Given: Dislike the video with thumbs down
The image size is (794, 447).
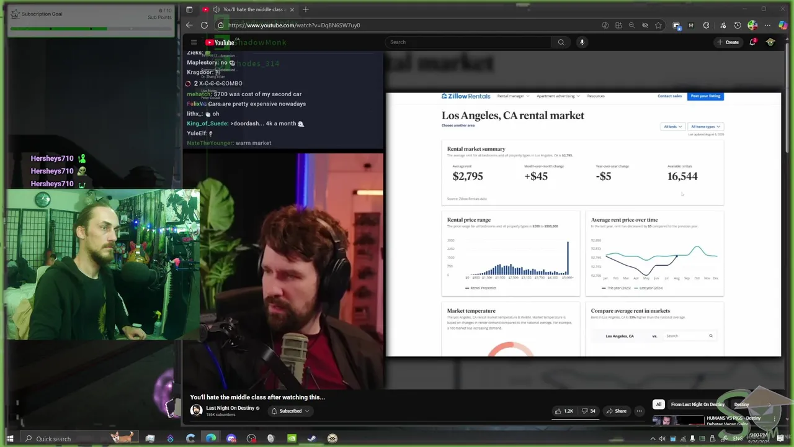Looking at the screenshot, I should click(589, 411).
